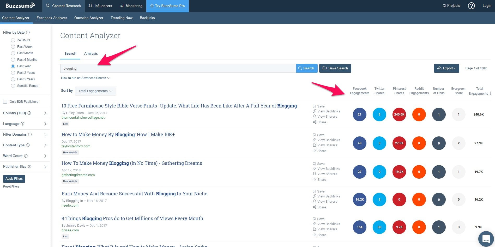Screen dimensions: 495x247
Task: Enable Only B2B Publishers checkbox
Action: pos(5,101)
